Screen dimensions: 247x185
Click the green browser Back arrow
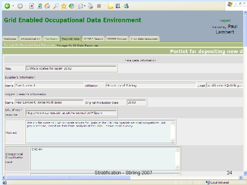(7, 6)
